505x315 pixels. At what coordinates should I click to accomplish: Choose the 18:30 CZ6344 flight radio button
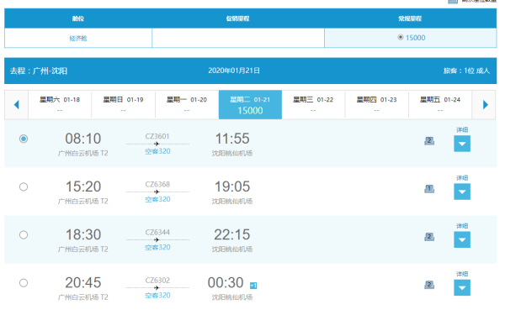[24, 235]
